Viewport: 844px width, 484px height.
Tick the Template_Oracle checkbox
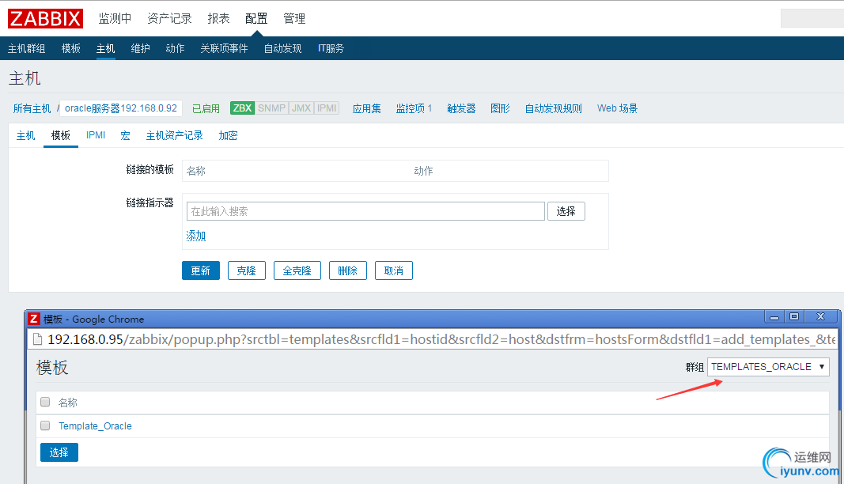tap(45, 425)
